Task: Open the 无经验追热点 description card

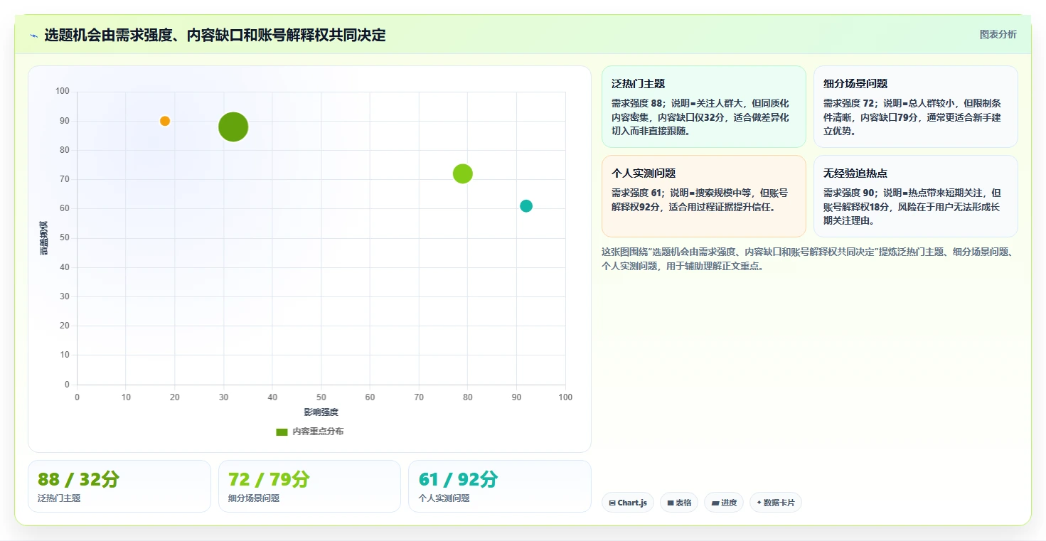Action: 916,196
